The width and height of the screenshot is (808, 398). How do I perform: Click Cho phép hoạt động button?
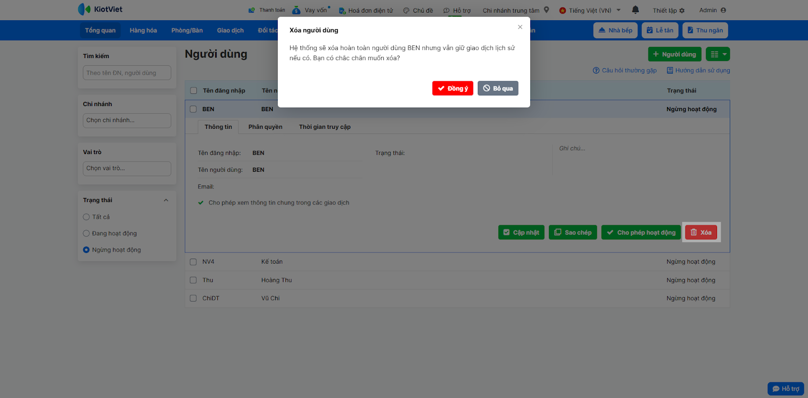point(641,232)
